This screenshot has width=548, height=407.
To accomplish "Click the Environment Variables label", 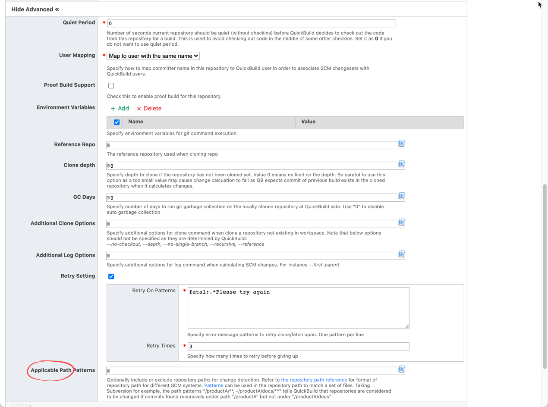I will click(x=66, y=107).
